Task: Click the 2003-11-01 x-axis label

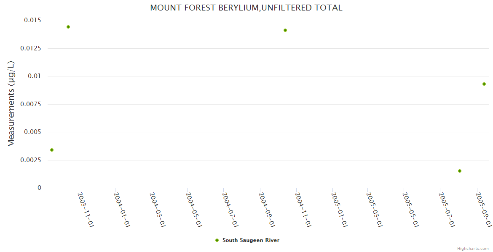Action: pos(86,209)
